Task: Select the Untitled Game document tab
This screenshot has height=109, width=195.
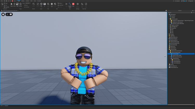Action: pyautogui.click(x=10, y=11)
